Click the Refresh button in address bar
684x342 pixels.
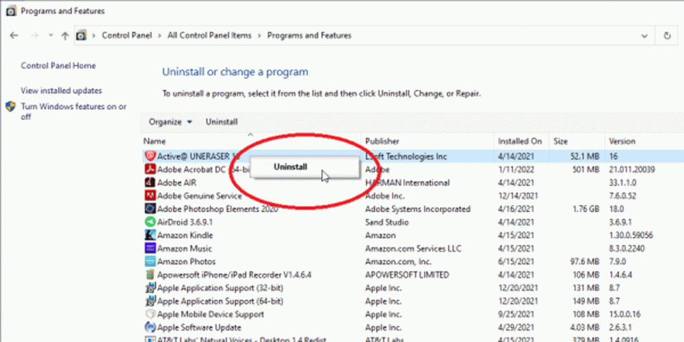click(667, 36)
